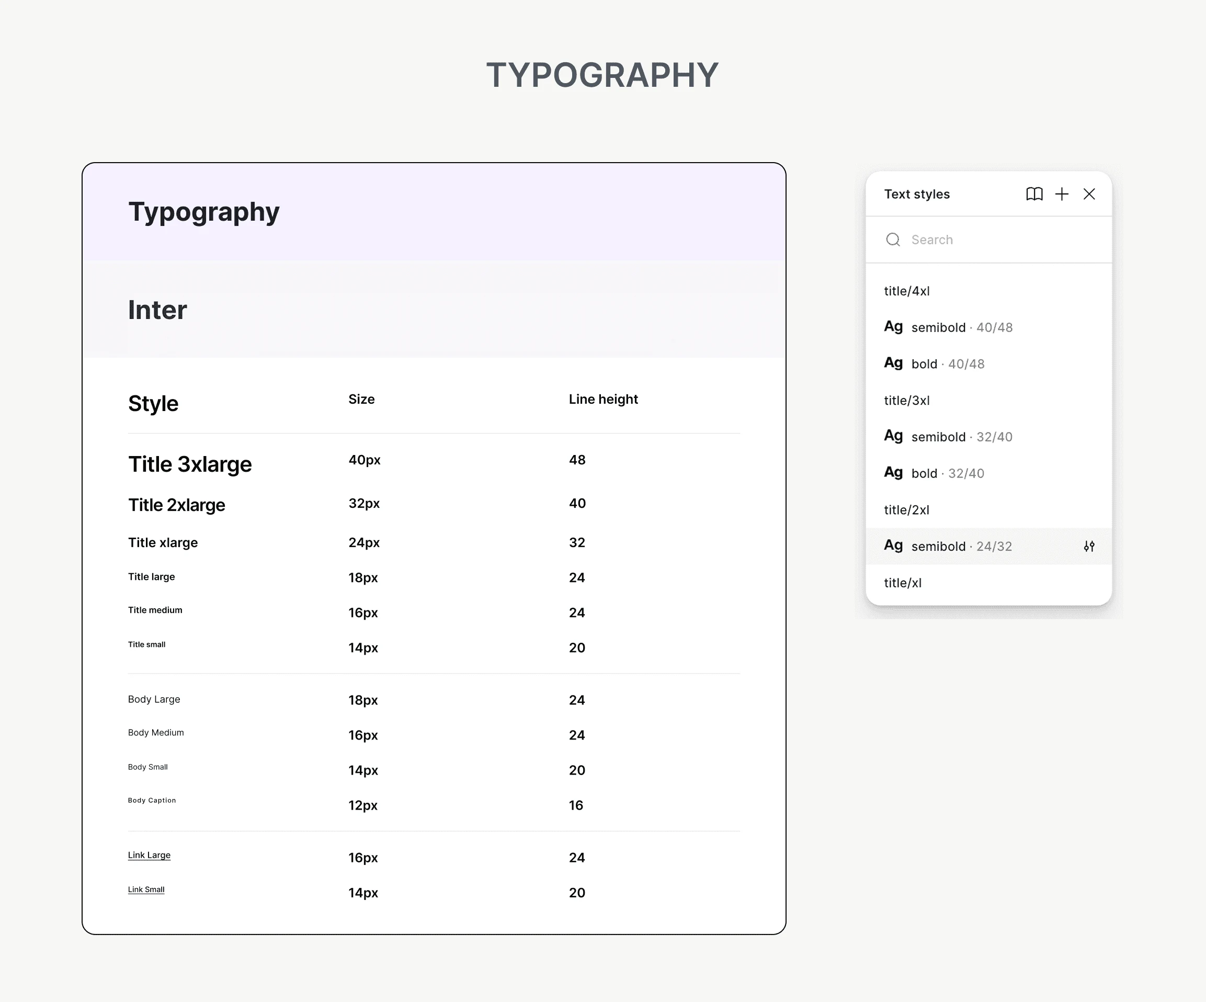
Task: Add a new text style with the plus icon
Action: (x=1062, y=194)
